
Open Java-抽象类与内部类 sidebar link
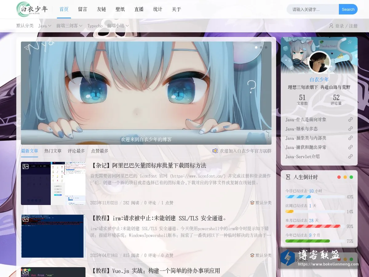(x=306, y=138)
